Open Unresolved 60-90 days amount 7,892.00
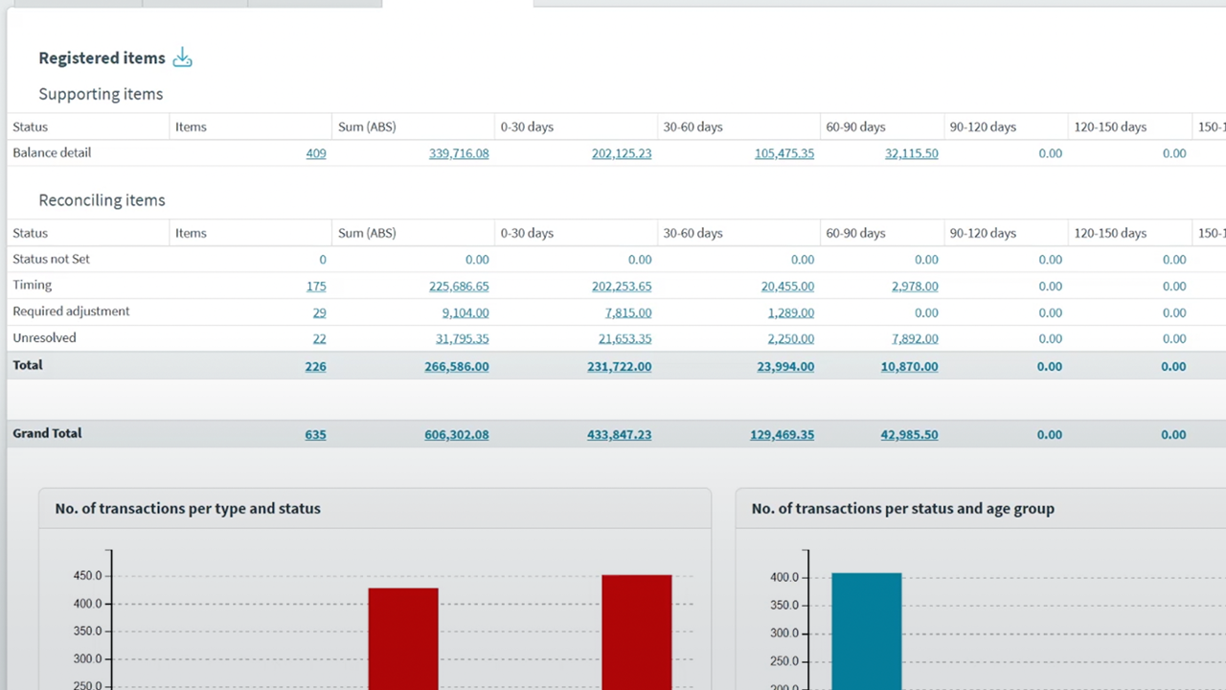1226x690 pixels. coord(915,338)
